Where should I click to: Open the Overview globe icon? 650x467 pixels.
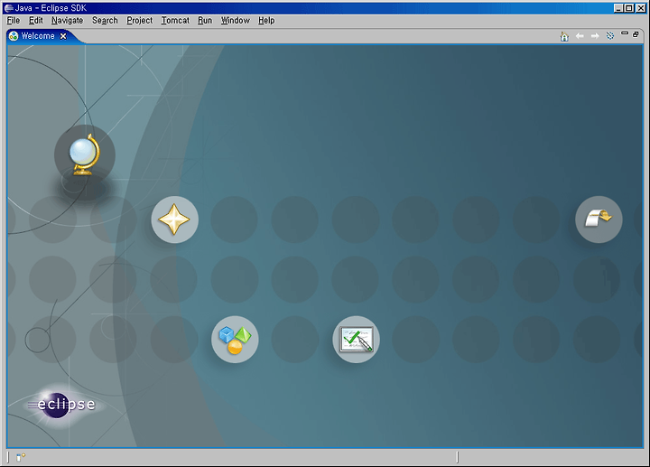(x=85, y=154)
